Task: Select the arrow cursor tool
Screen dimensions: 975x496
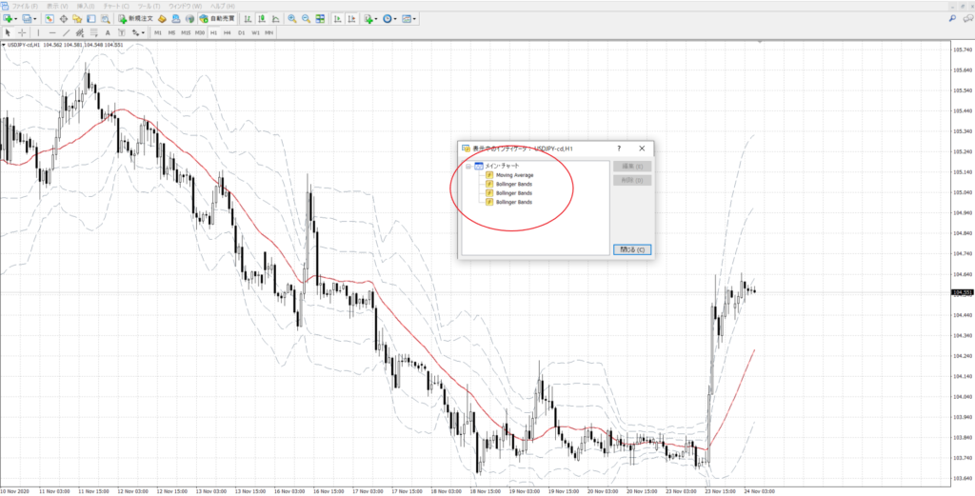Action: (8, 32)
